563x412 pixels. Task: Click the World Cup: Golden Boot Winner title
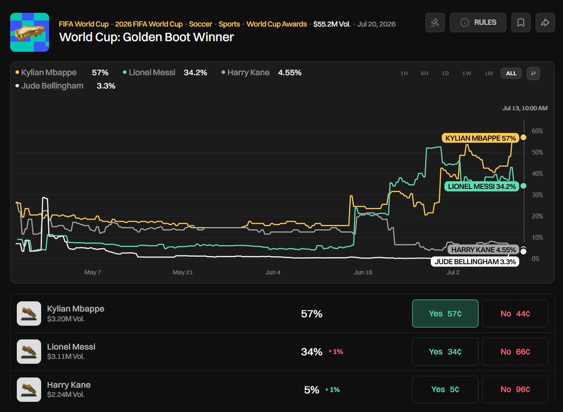pos(146,37)
